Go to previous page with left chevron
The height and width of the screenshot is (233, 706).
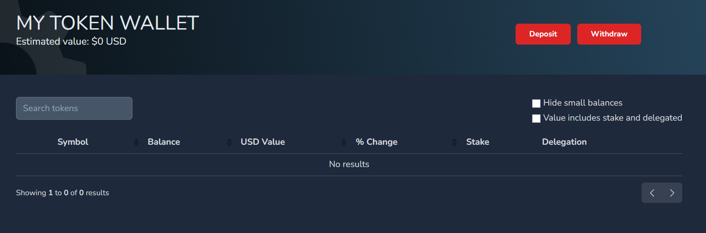652,193
